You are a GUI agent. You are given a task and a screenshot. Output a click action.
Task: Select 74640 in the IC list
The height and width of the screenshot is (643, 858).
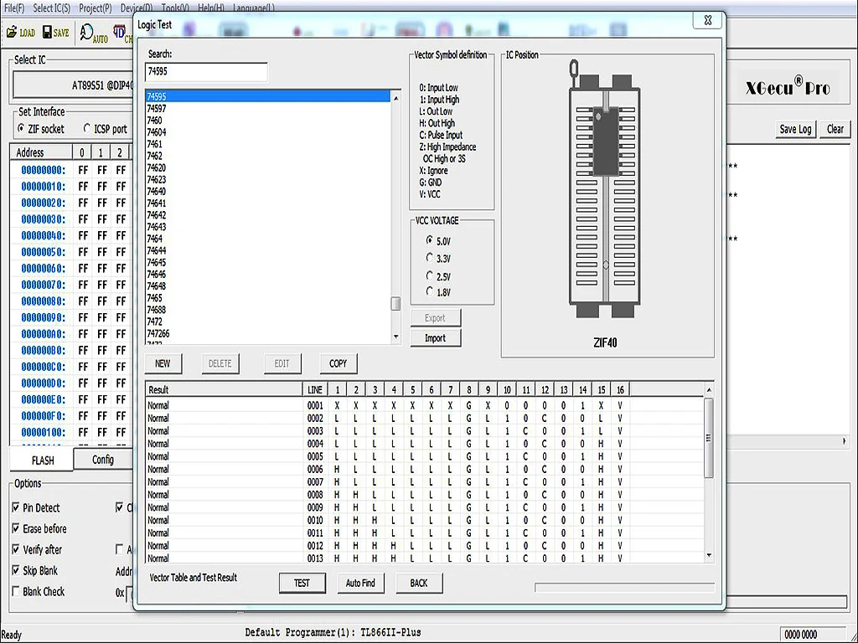[267, 192]
